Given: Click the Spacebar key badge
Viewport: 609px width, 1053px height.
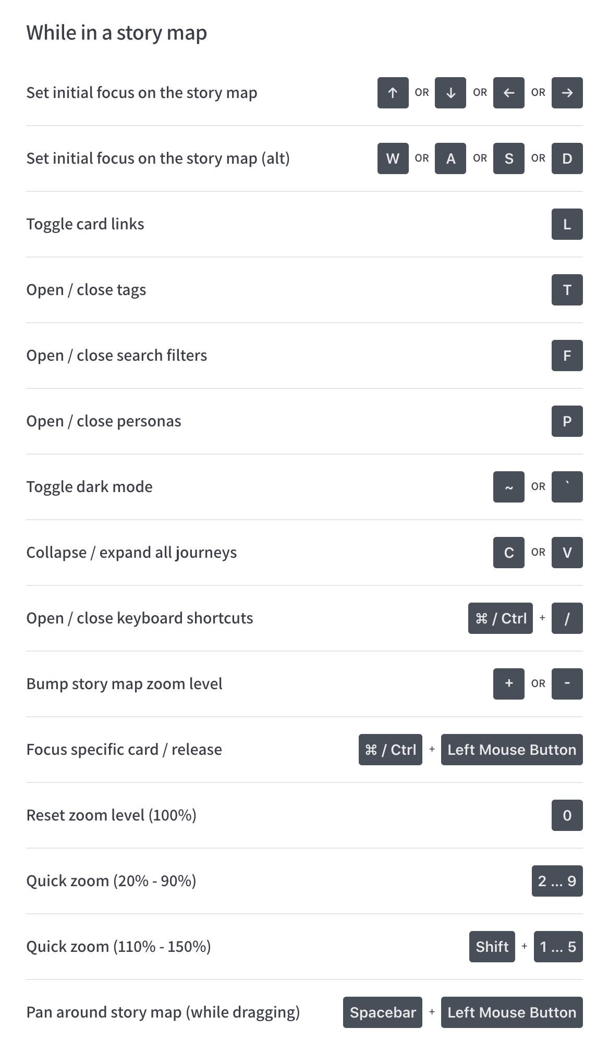Looking at the screenshot, I should pos(382,1012).
